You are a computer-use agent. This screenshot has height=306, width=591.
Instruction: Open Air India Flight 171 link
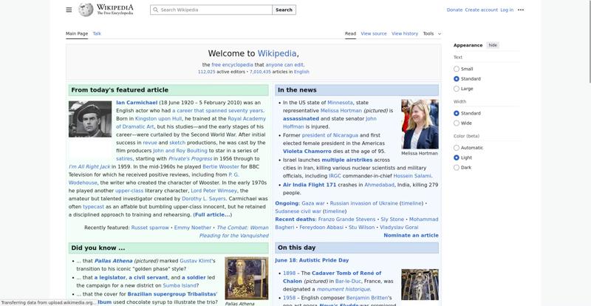[310, 185]
